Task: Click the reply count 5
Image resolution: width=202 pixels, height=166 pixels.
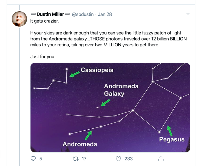Action: (x=41, y=159)
